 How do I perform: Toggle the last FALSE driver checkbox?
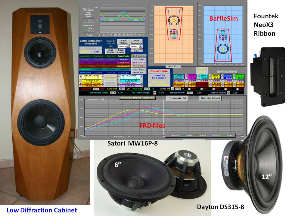click(238, 89)
